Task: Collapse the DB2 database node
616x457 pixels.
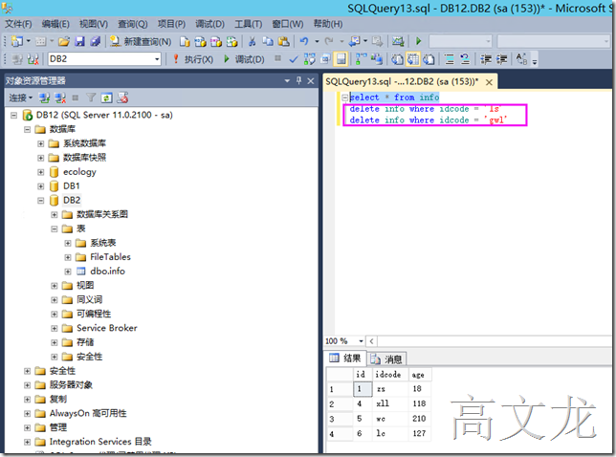Action: [x=40, y=200]
